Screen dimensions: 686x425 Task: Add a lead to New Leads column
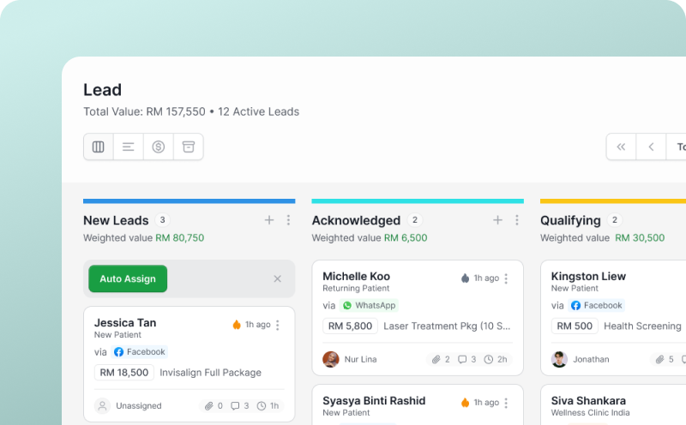(x=269, y=220)
